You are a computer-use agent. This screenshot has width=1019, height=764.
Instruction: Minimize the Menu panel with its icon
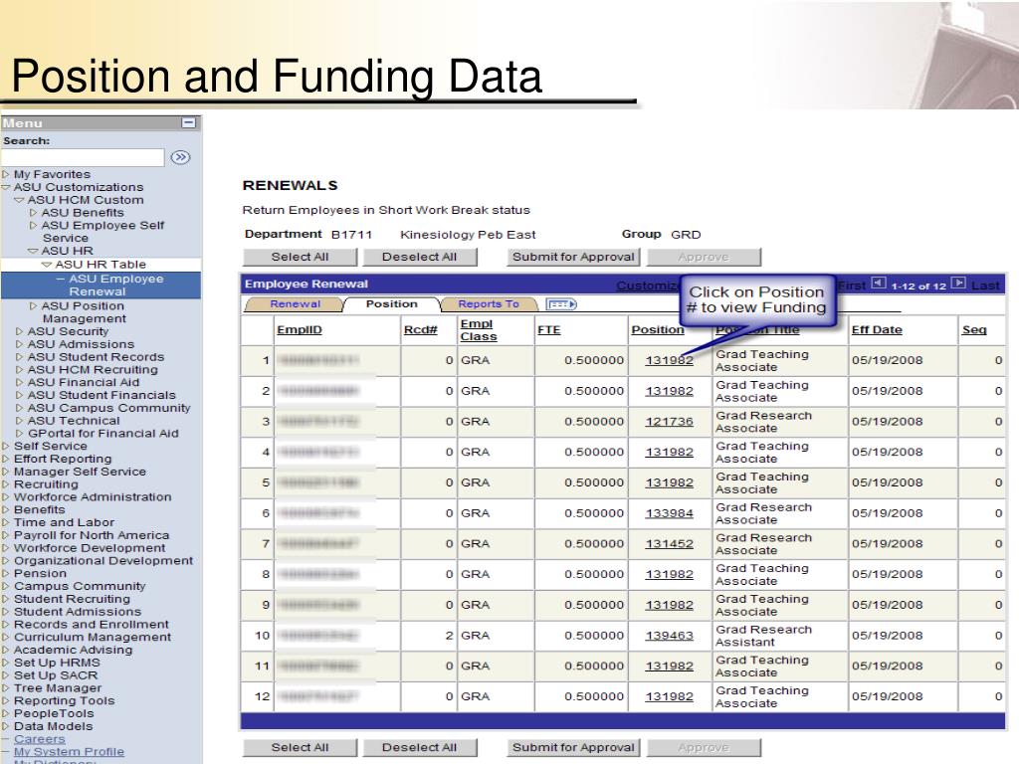coord(188,122)
